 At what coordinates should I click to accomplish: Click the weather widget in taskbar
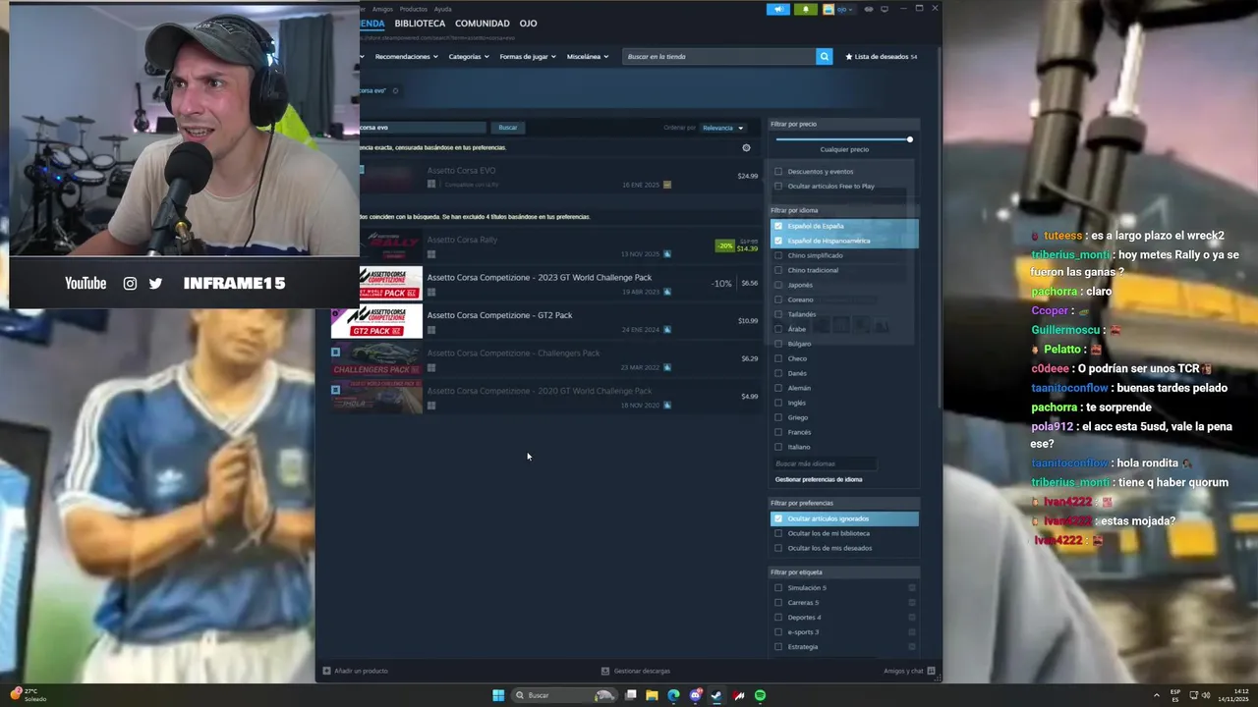(x=29, y=695)
